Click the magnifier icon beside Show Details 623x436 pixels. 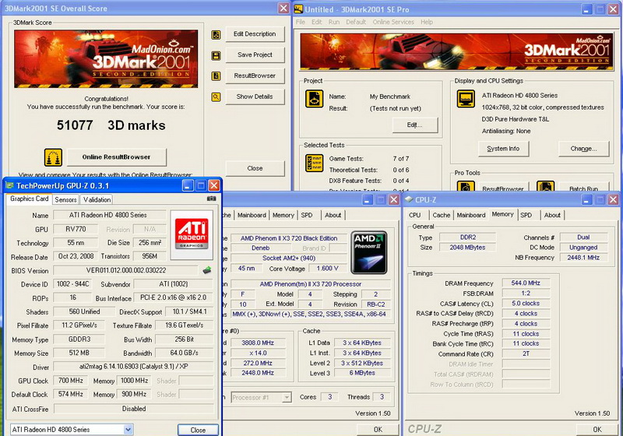click(216, 97)
